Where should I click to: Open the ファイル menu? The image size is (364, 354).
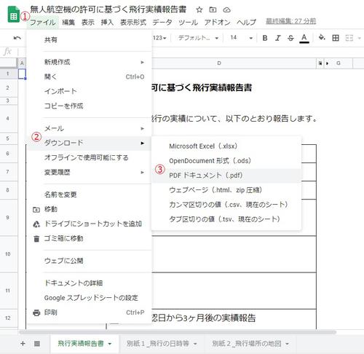click(x=43, y=23)
